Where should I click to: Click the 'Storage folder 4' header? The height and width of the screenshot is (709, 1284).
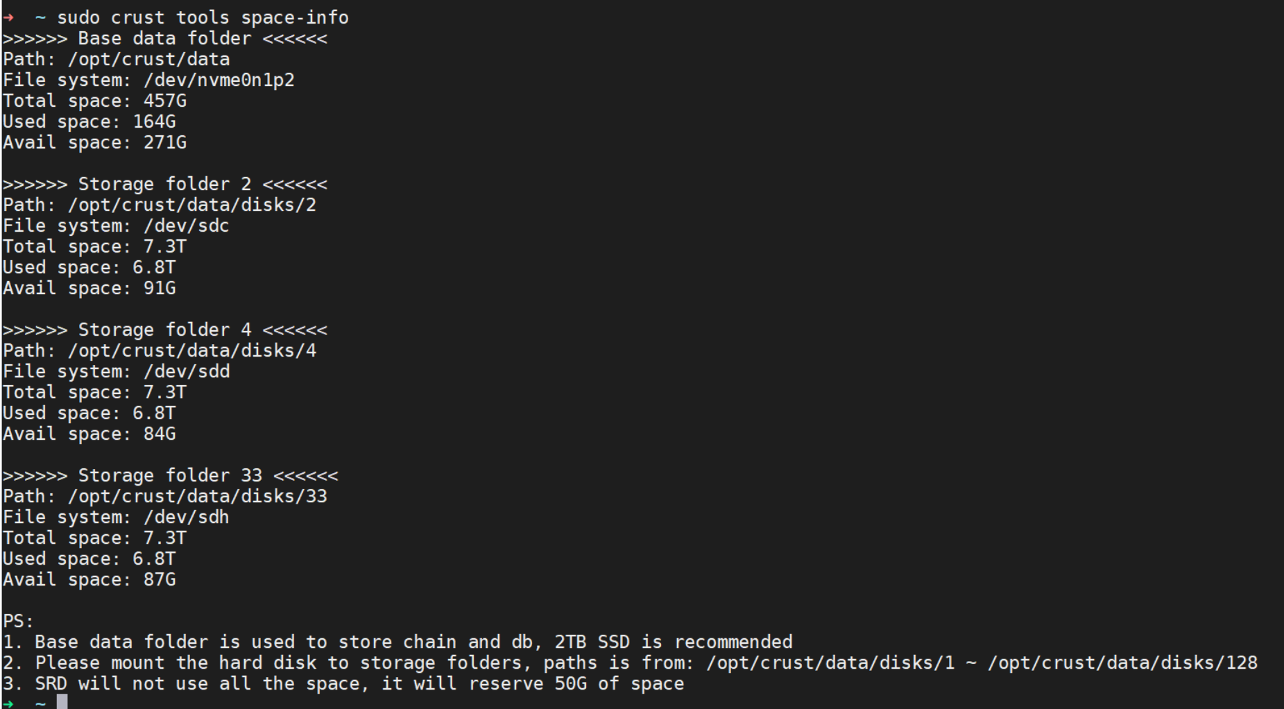164,330
